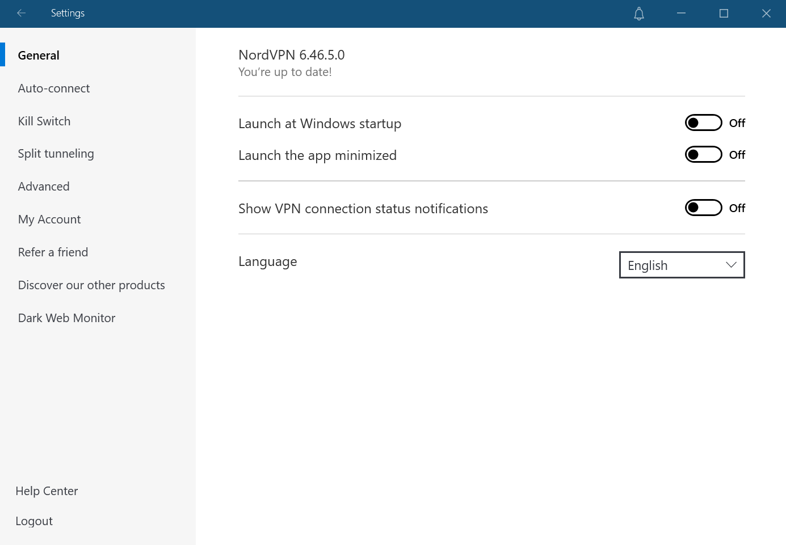Switch to Advanced settings

44,187
